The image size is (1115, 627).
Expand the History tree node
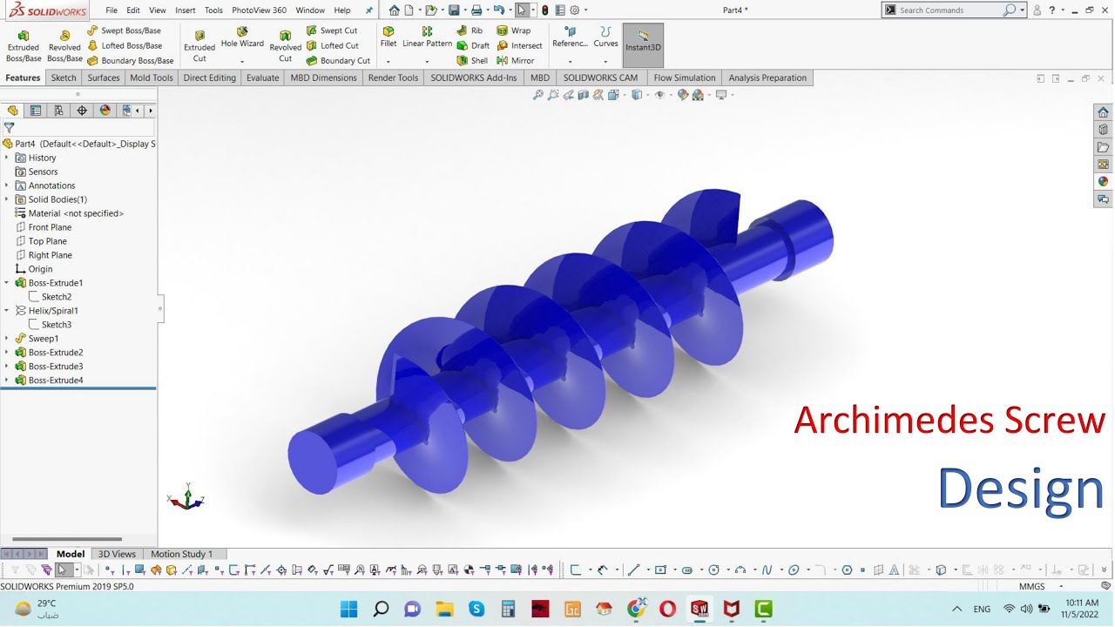click(x=7, y=158)
